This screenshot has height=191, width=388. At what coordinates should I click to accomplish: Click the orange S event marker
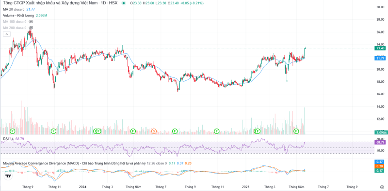pyautogui.click(x=154, y=131)
